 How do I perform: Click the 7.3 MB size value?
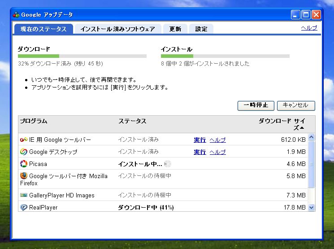coord(296,195)
